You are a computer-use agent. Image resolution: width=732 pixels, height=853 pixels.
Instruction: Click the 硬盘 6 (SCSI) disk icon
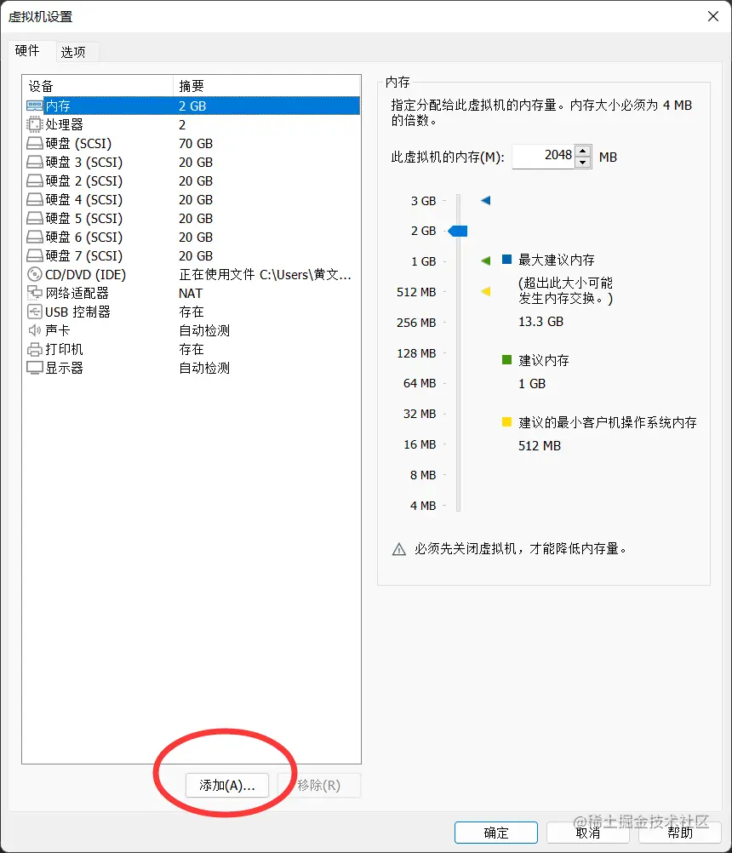click(x=35, y=238)
